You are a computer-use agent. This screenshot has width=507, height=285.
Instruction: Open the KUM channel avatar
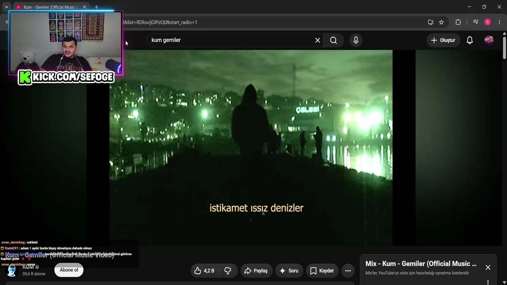pos(12,270)
